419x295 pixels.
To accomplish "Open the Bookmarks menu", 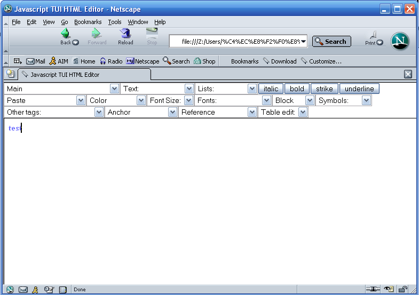I will (88, 22).
